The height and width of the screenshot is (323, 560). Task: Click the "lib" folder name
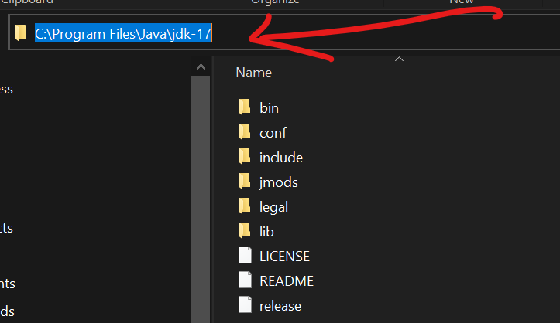(x=266, y=232)
